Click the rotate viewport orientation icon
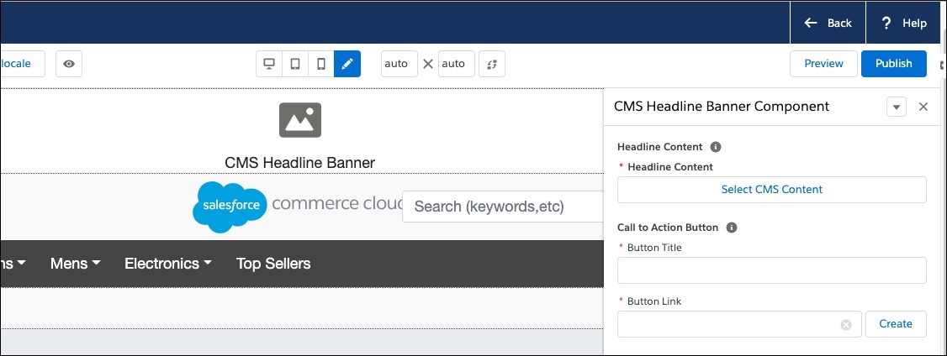The height and width of the screenshot is (356, 947). pos(492,64)
